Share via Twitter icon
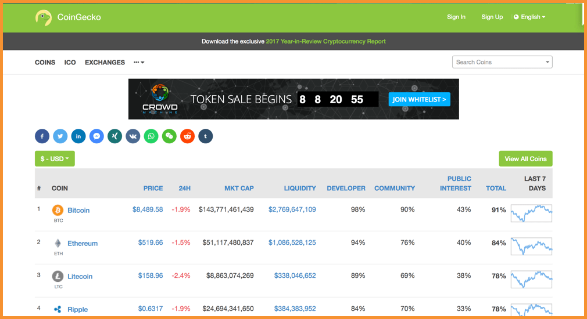The height and width of the screenshot is (319, 587). pos(60,136)
